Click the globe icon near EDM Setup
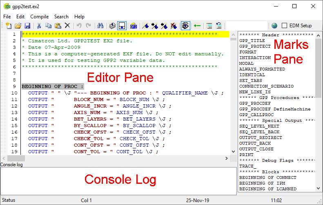Screen dimensions: 323x205 pos(274,26)
